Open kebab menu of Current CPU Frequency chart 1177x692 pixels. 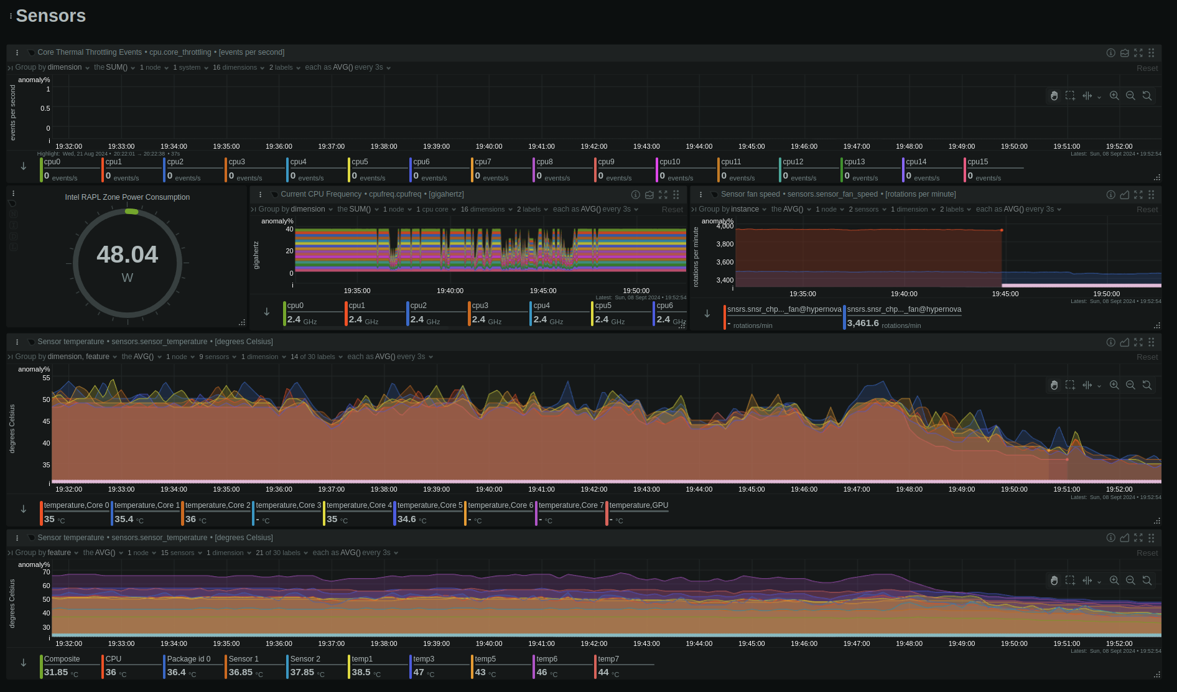260,195
